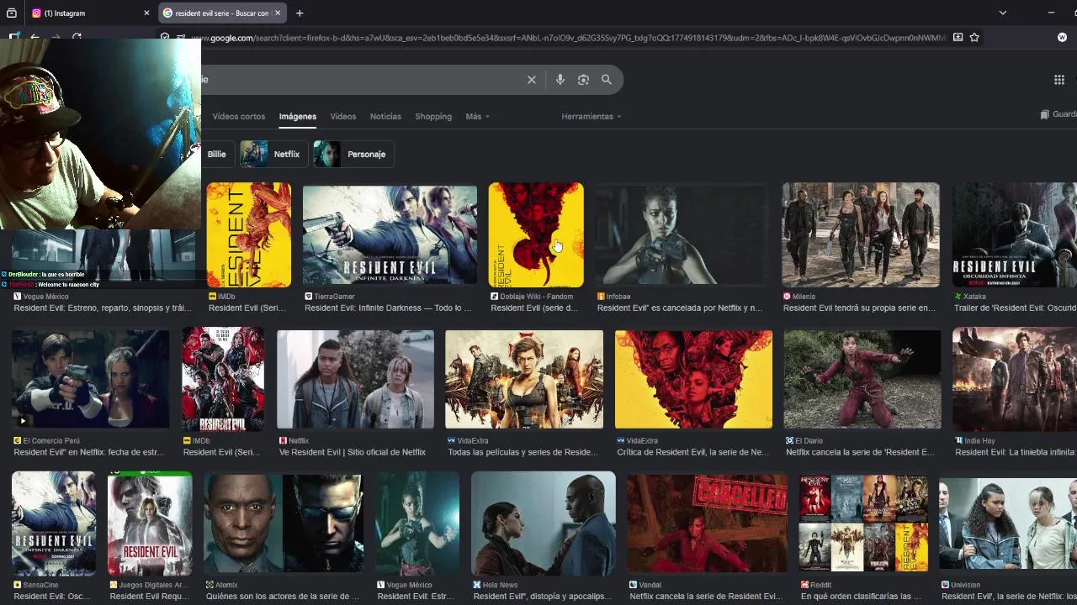Click Todas las películas y series caption
1077x605 pixels.
tap(523, 452)
